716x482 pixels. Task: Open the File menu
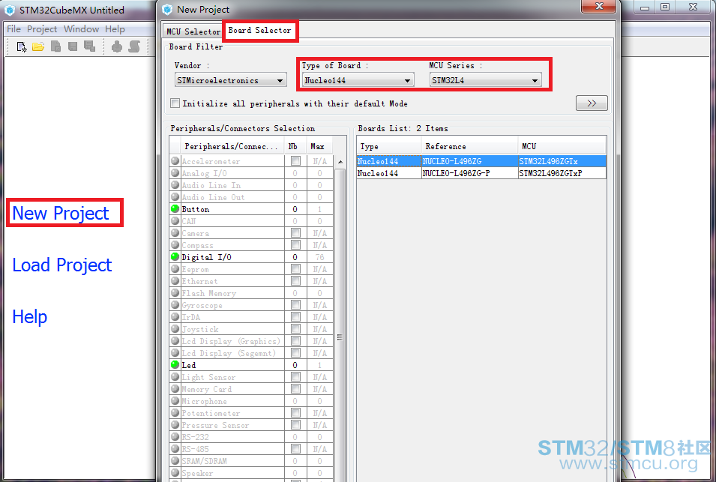click(x=13, y=29)
